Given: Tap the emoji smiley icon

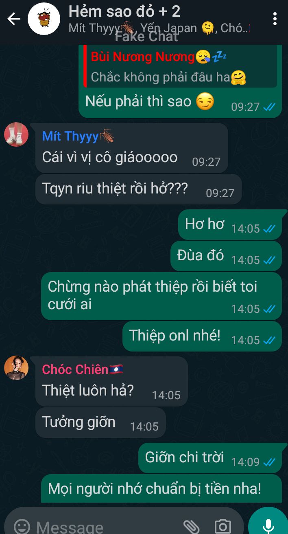Looking at the screenshot, I should coord(22,526).
